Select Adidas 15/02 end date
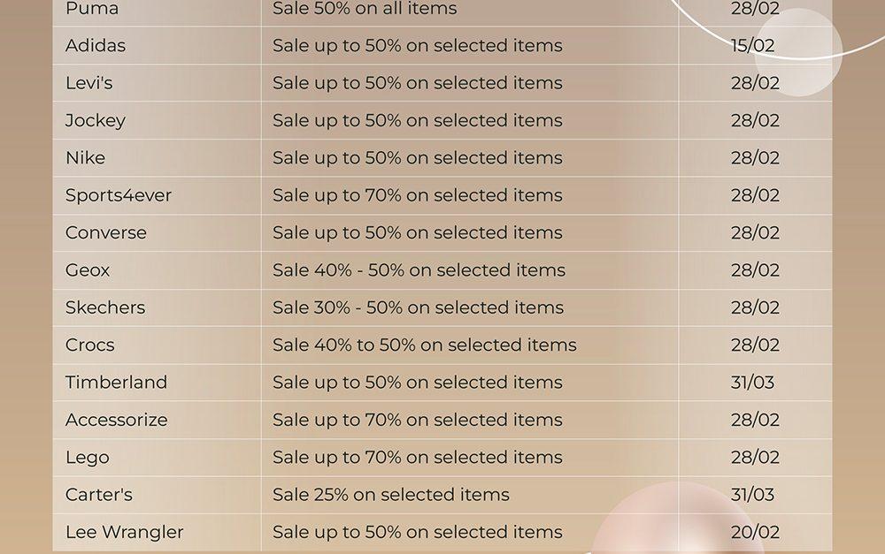Viewport: 885px width, 554px height. [x=752, y=46]
